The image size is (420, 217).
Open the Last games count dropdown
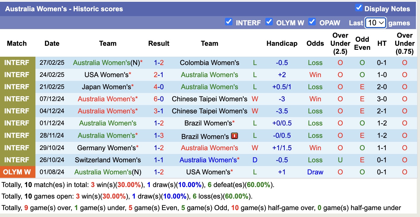pos(375,23)
